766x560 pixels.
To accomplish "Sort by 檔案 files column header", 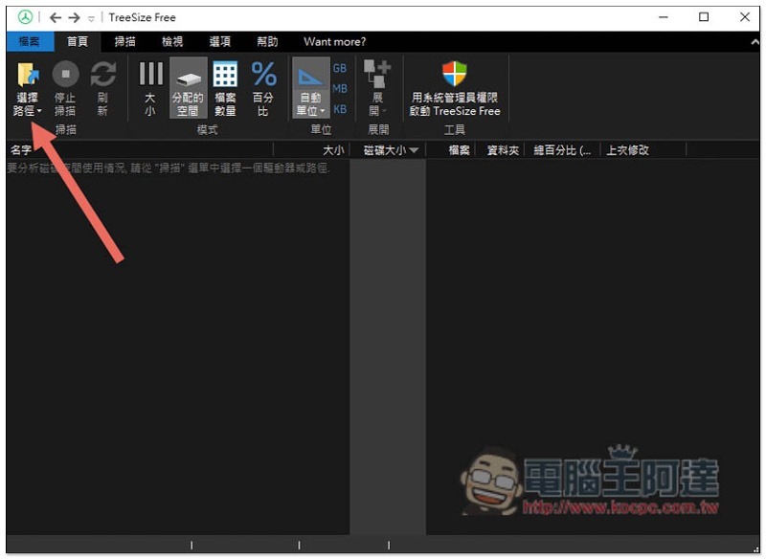I will 450,150.
